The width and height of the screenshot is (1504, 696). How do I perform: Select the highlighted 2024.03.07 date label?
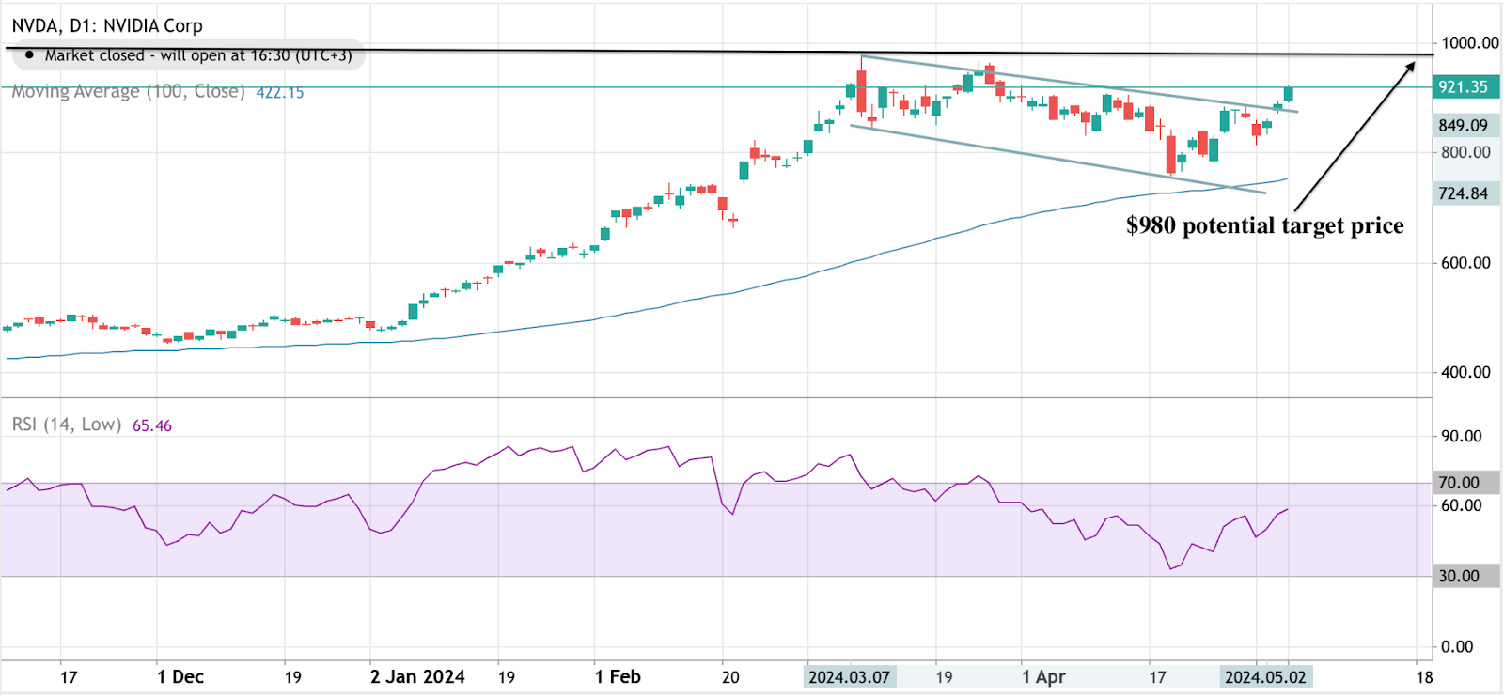point(849,676)
